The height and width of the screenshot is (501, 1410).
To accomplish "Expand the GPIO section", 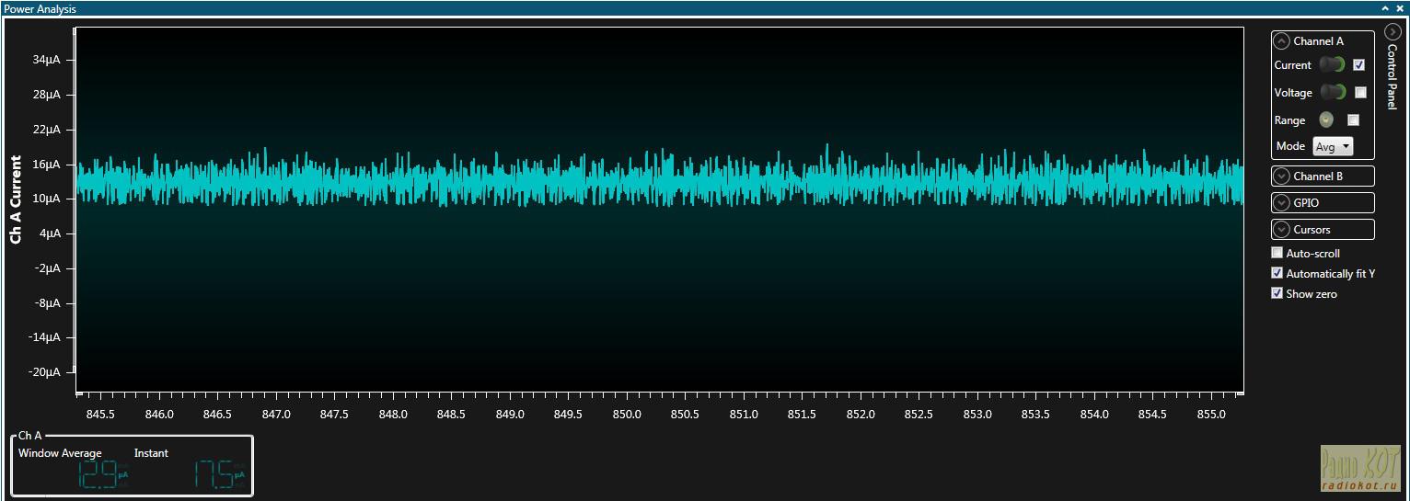I will 1281,203.
